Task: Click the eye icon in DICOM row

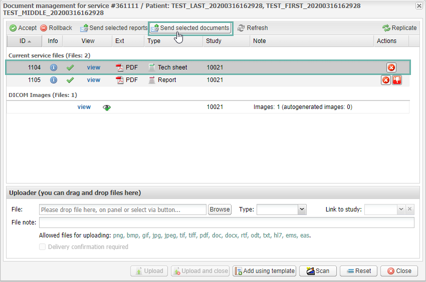Action: pos(107,107)
